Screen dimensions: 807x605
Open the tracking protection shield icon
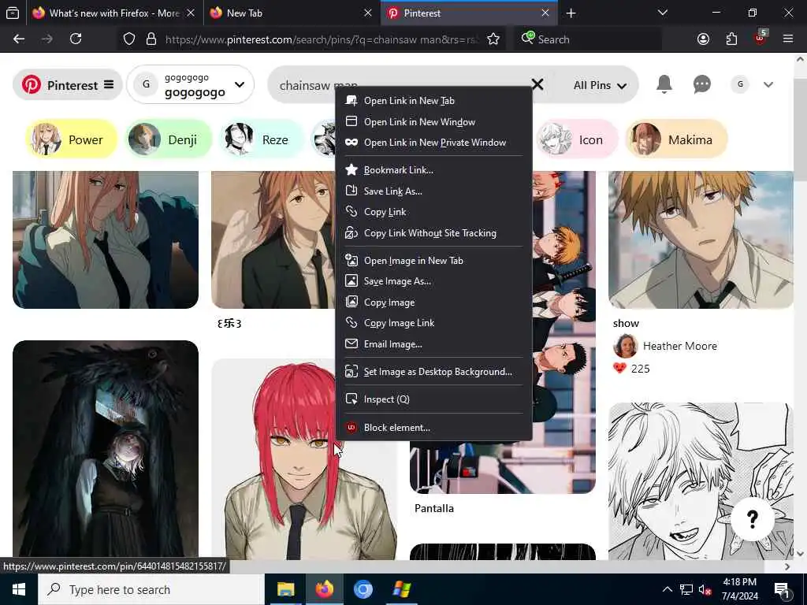click(129, 39)
